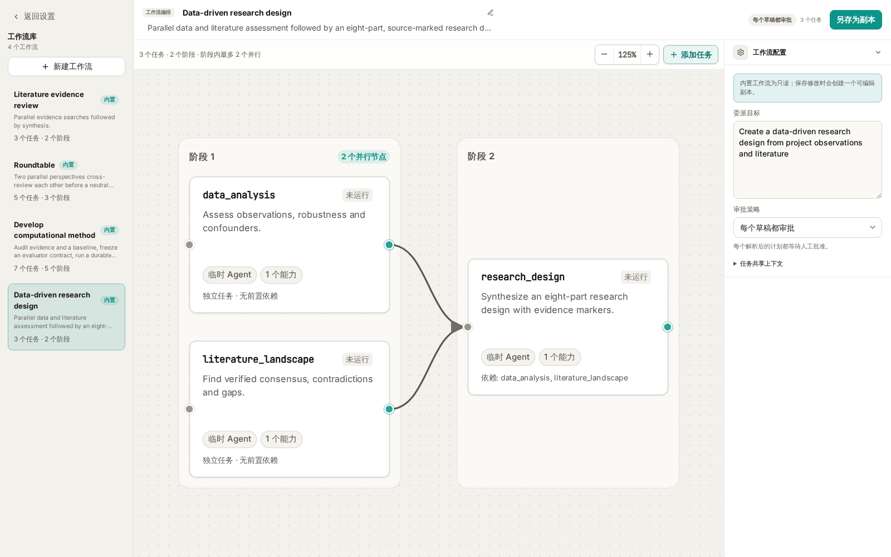Expand the 任务共享上下文 section
The height and width of the screenshot is (557, 891).
tap(758, 264)
